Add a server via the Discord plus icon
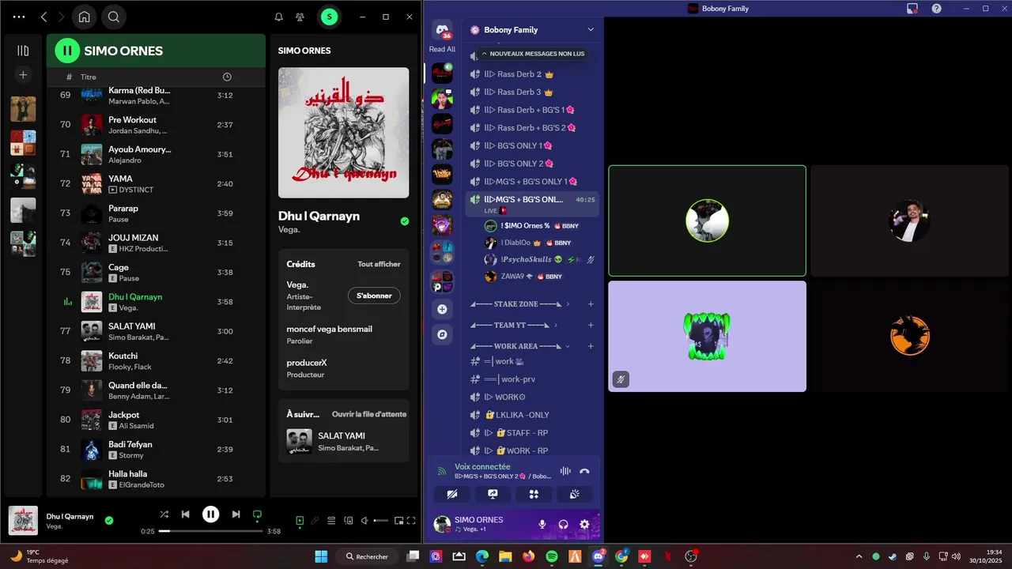1012x569 pixels. click(442, 309)
